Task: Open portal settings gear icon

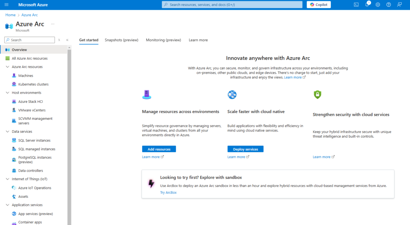Action: [x=378, y=5]
